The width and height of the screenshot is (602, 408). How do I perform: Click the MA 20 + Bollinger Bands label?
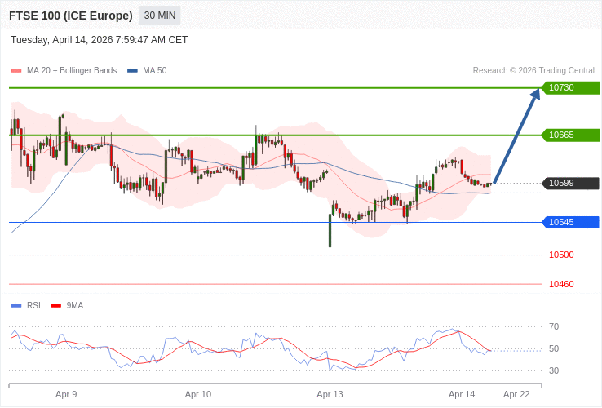pyautogui.click(x=72, y=71)
